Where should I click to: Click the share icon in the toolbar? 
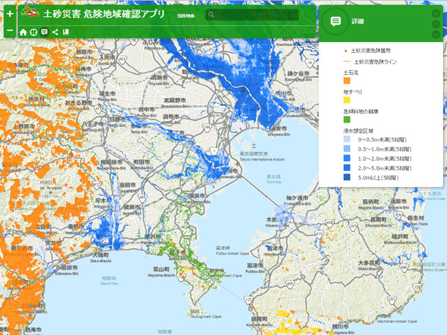(x=56, y=32)
